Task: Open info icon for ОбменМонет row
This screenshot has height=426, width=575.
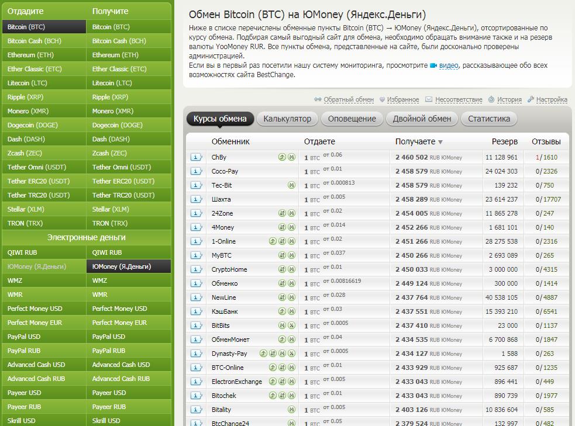Action: [x=196, y=340]
